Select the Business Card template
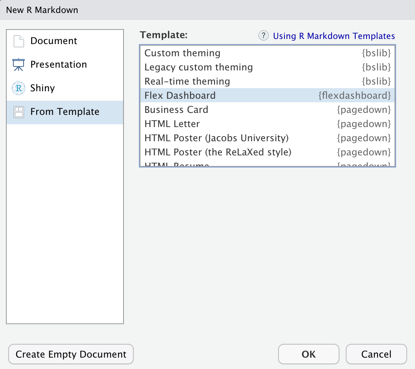The height and width of the screenshot is (369, 415). point(176,110)
